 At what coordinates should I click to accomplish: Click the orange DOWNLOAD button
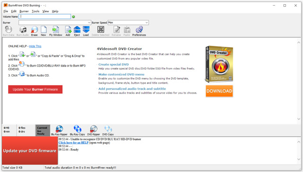[219, 91]
